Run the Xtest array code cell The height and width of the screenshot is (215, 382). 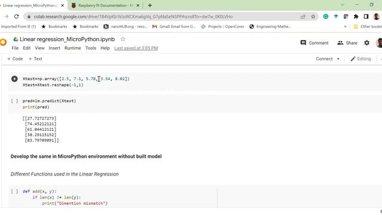point(14,79)
